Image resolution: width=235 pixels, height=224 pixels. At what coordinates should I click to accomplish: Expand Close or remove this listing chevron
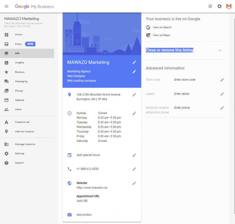(220, 51)
